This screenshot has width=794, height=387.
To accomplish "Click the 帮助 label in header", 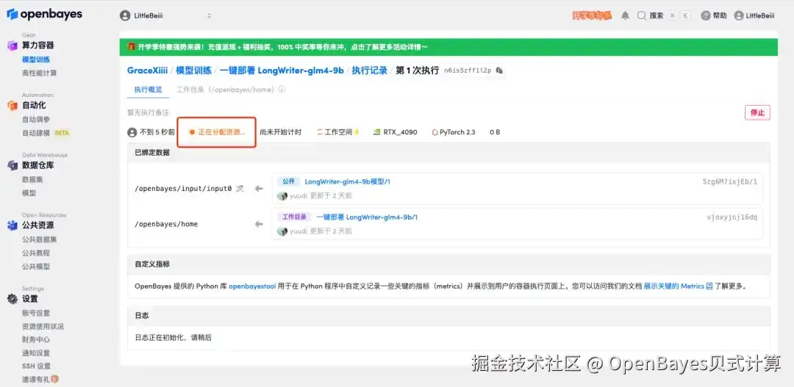I will (720, 15).
